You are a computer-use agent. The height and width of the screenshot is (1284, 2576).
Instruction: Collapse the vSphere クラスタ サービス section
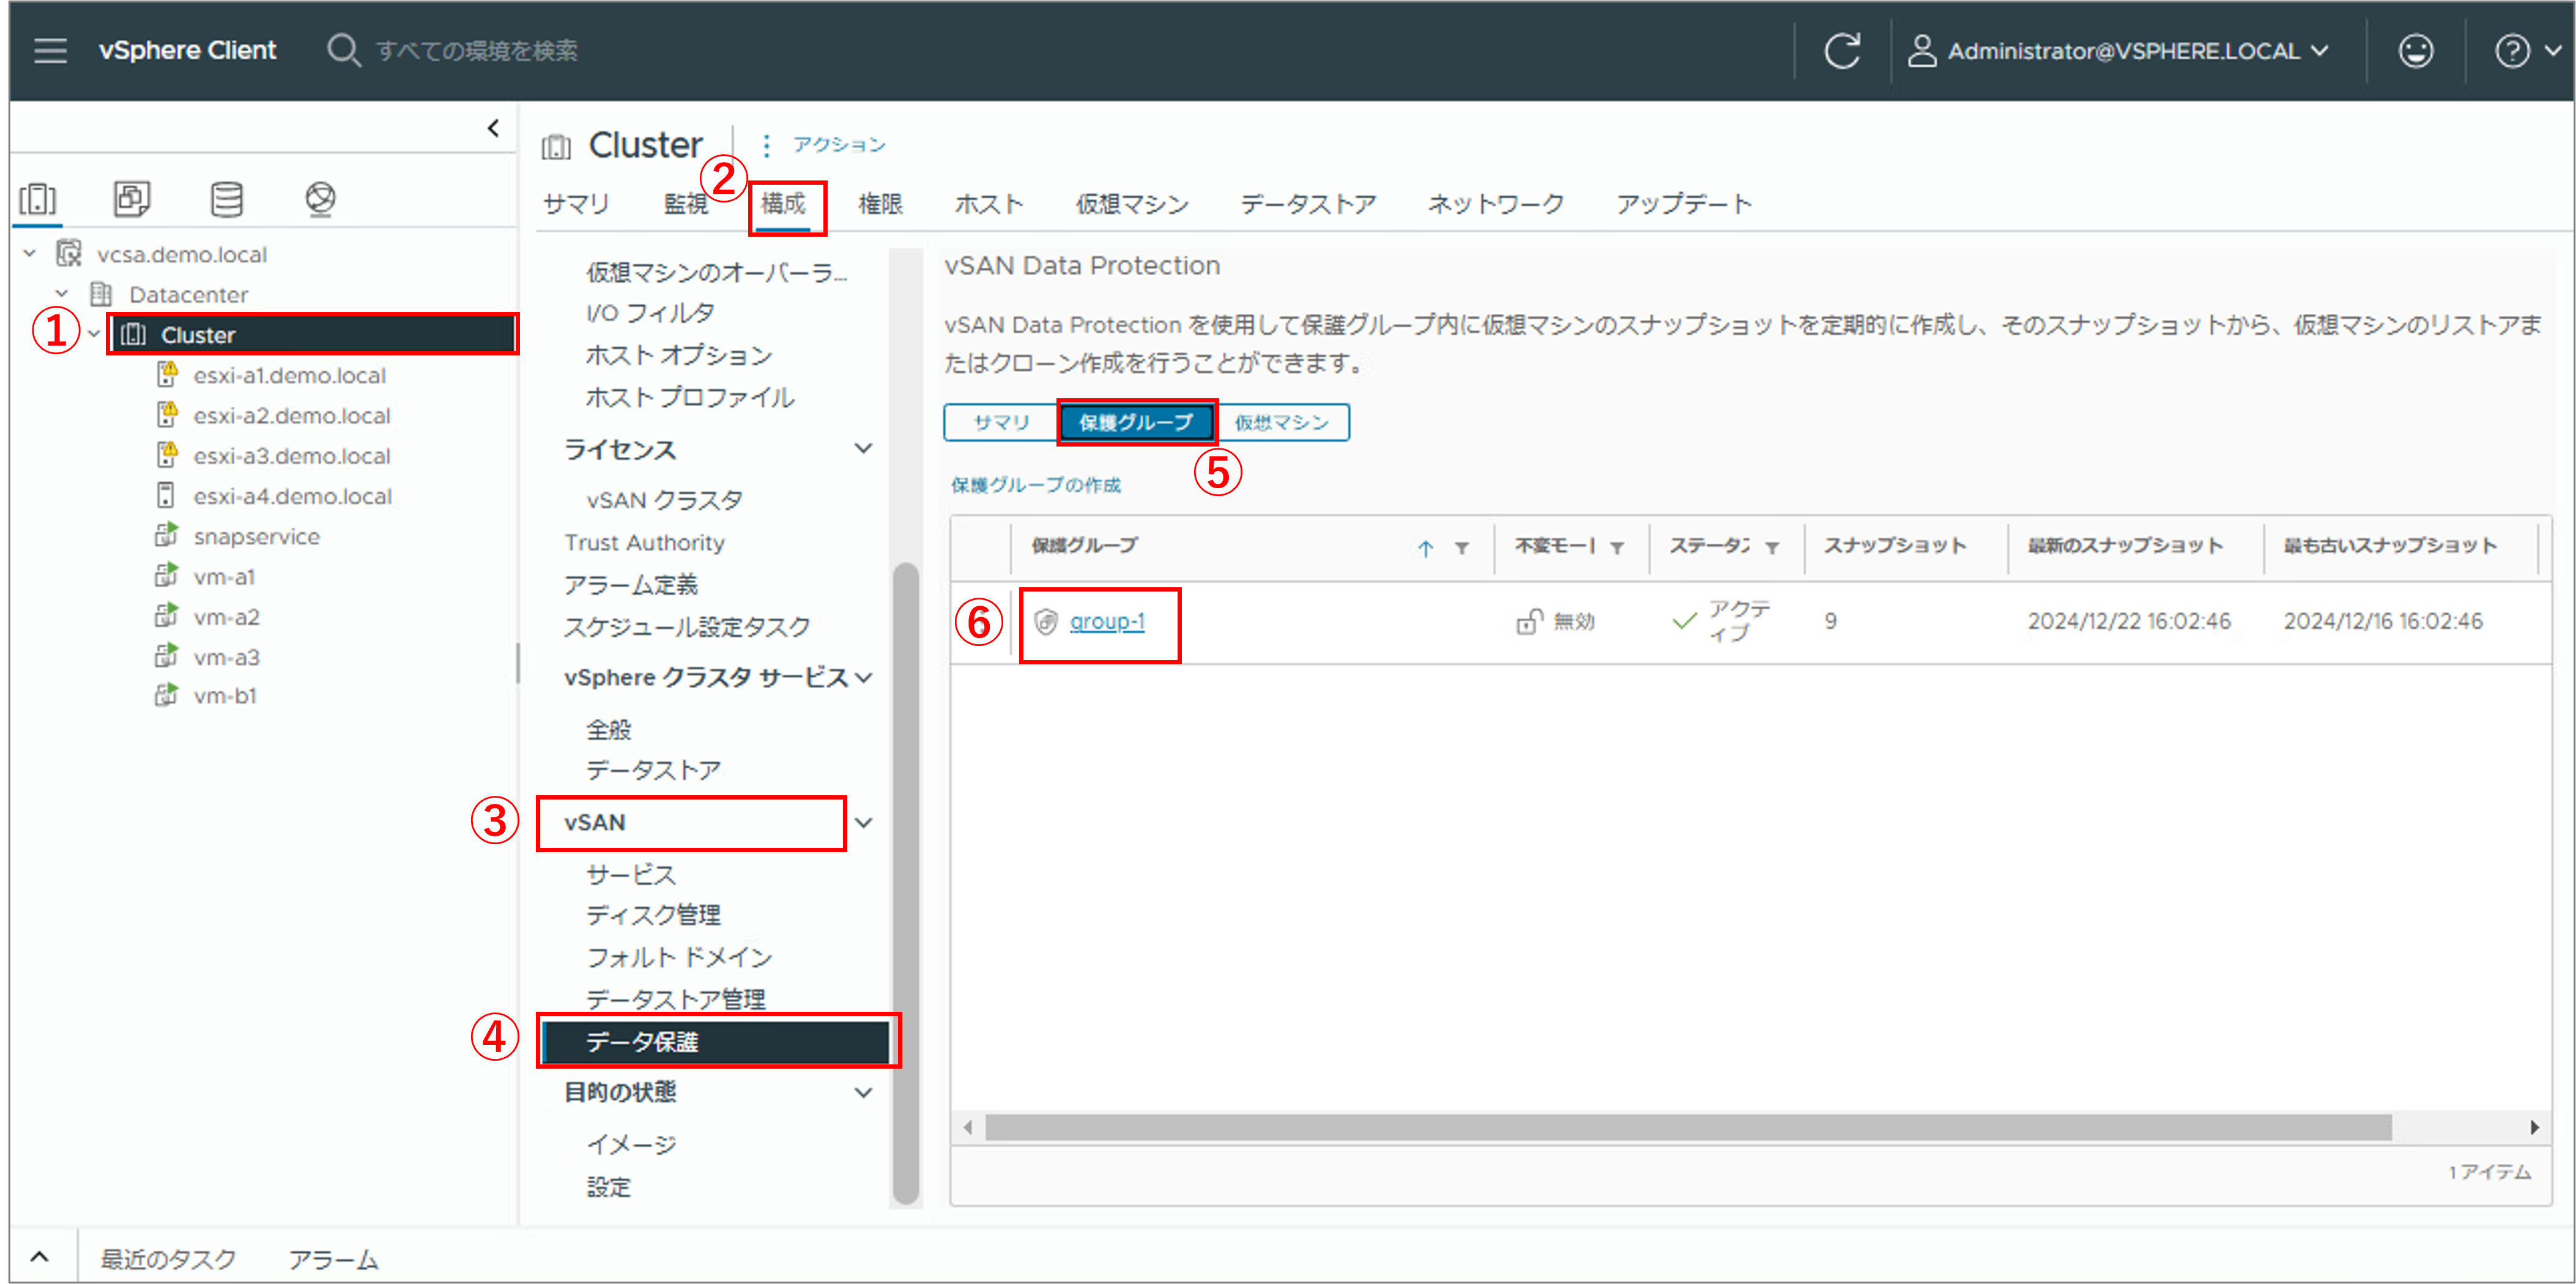point(863,677)
